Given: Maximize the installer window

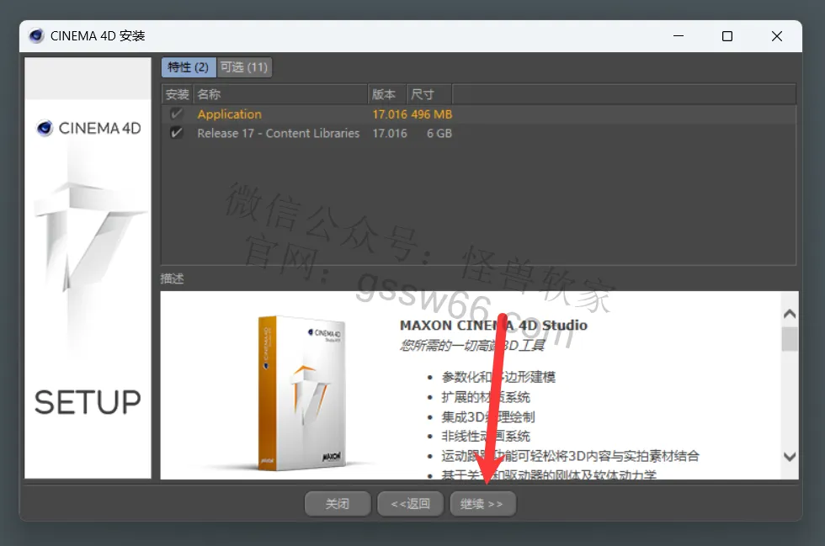Looking at the screenshot, I should (727, 36).
